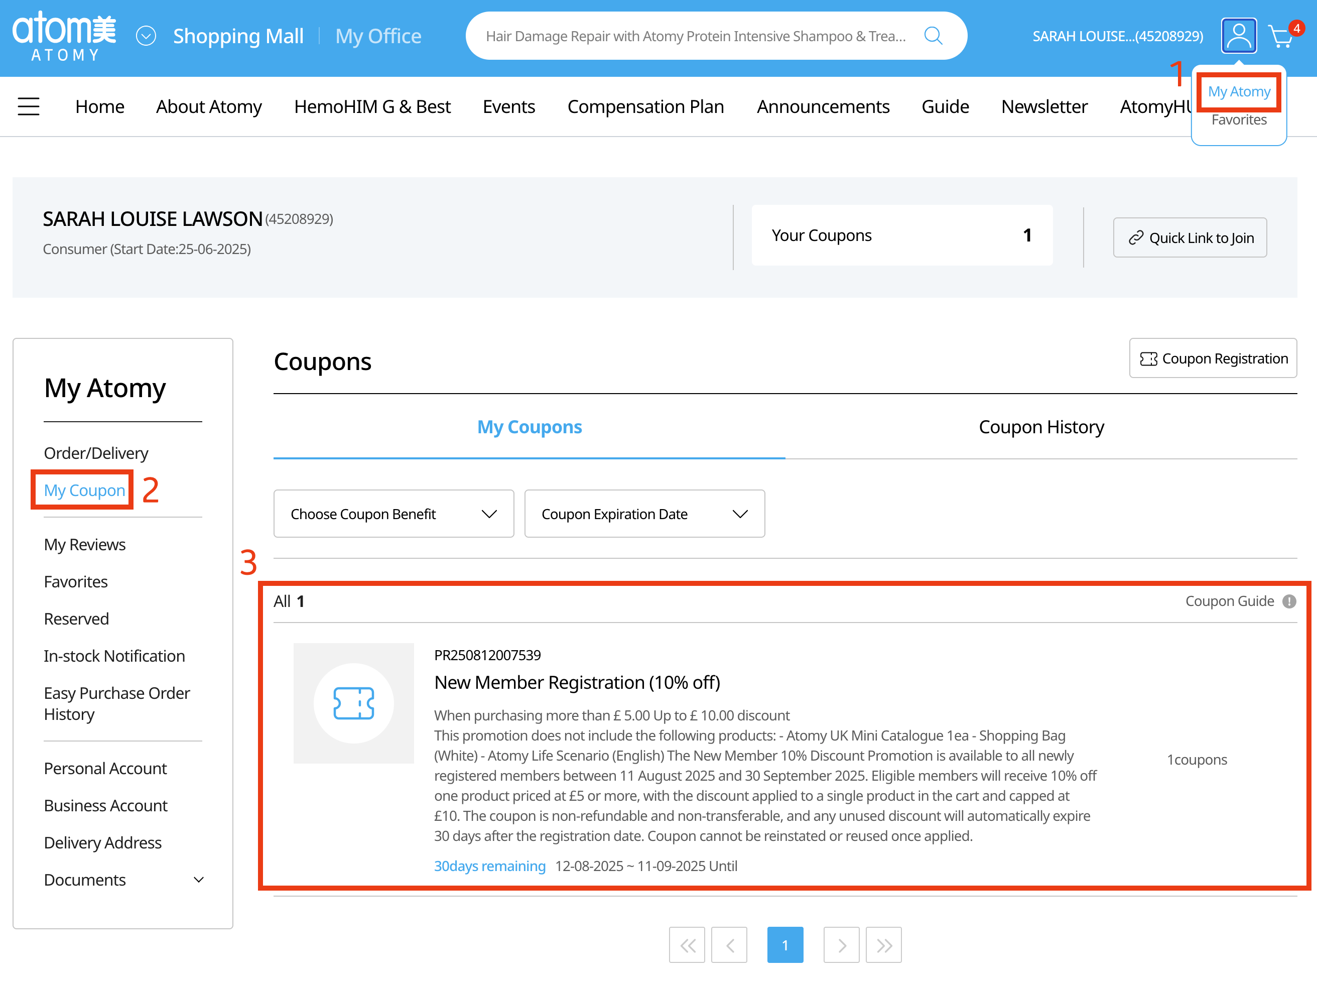Click the product search input field

click(x=696, y=36)
